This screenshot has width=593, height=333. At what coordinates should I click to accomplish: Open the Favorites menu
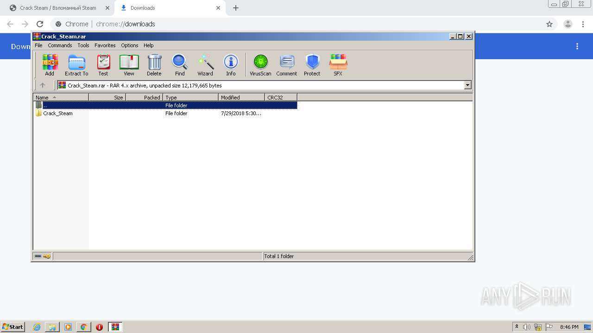[x=105, y=45]
